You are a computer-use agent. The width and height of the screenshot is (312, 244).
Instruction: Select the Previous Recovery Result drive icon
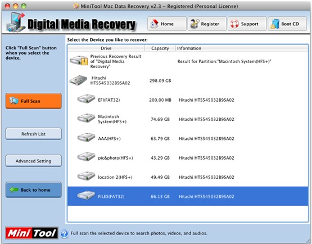(x=79, y=60)
